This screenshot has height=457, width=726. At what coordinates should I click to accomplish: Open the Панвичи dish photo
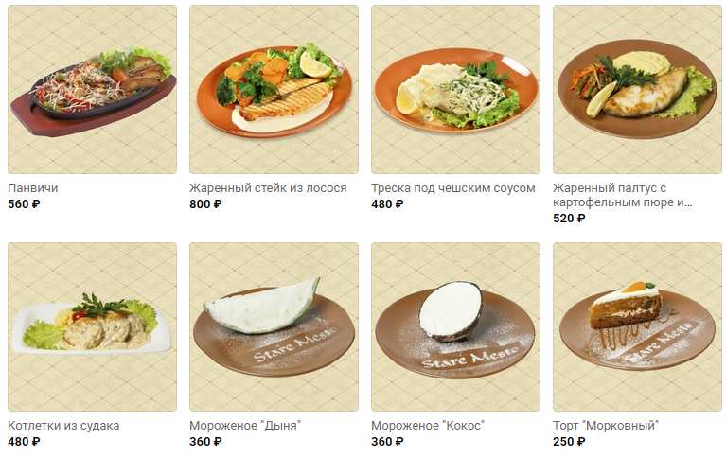pos(92,89)
